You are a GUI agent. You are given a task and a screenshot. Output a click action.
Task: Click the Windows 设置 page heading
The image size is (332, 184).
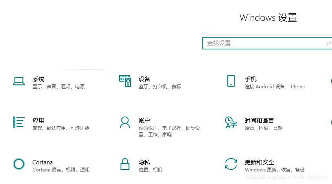pos(268,18)
